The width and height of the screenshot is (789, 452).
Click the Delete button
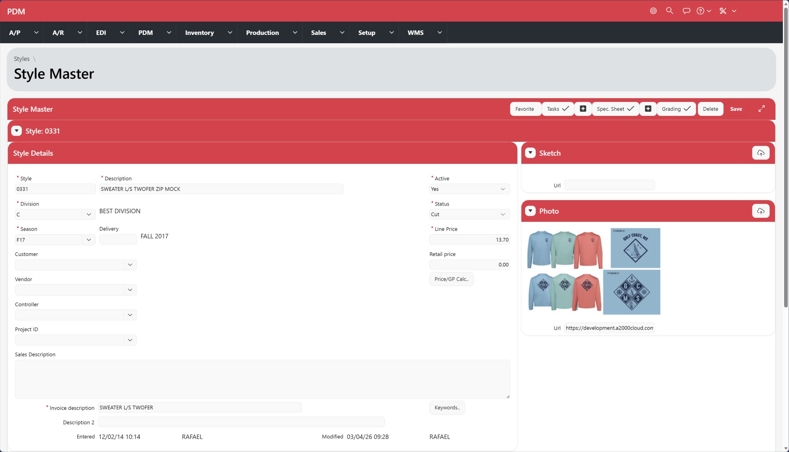(x=711, y=109)
